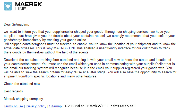Click 'All shipped container/goods must be tracked' text

(38, 44)
